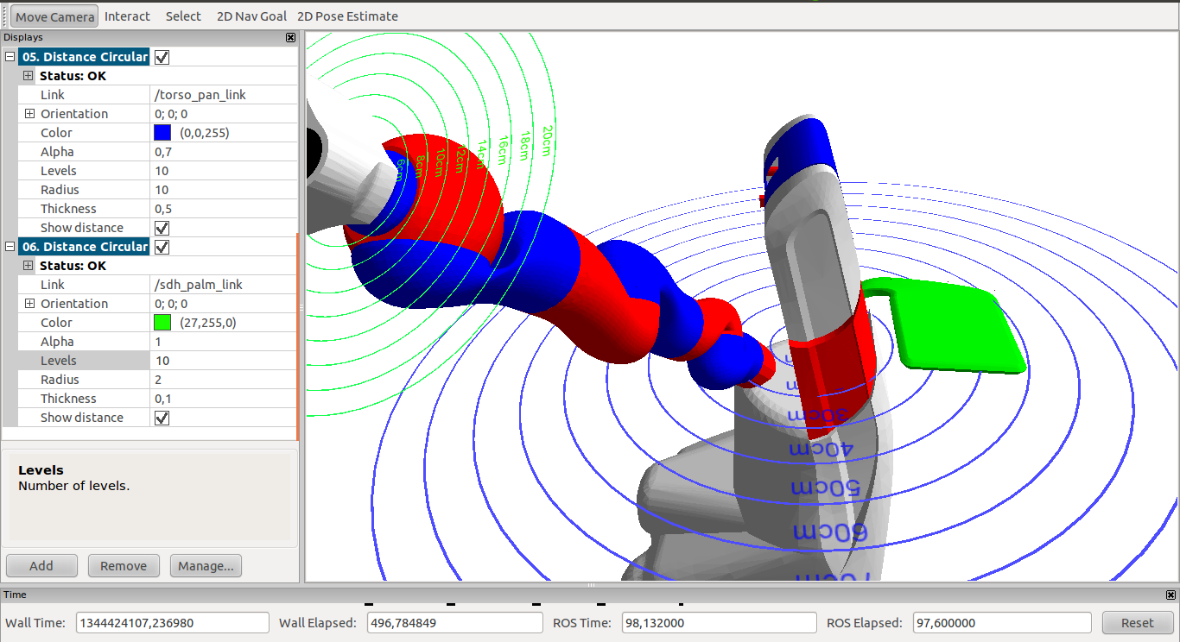Pick the 2D Pose Estimate tool
The height and width of the screenshot is (642, 1180).
pyautogui.click(x=347, y=16)
